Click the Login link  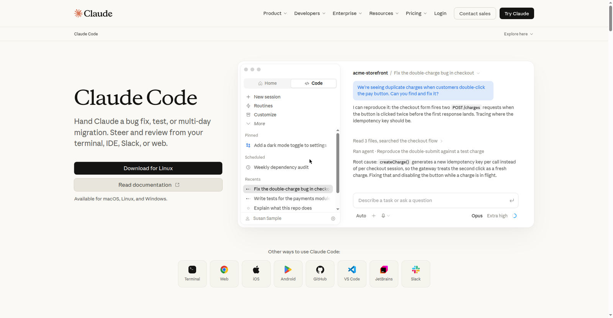pos(440,13)
